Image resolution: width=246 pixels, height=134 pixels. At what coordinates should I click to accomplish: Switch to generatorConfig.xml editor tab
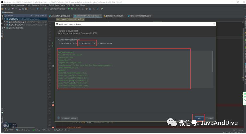(x=115, y=16)
